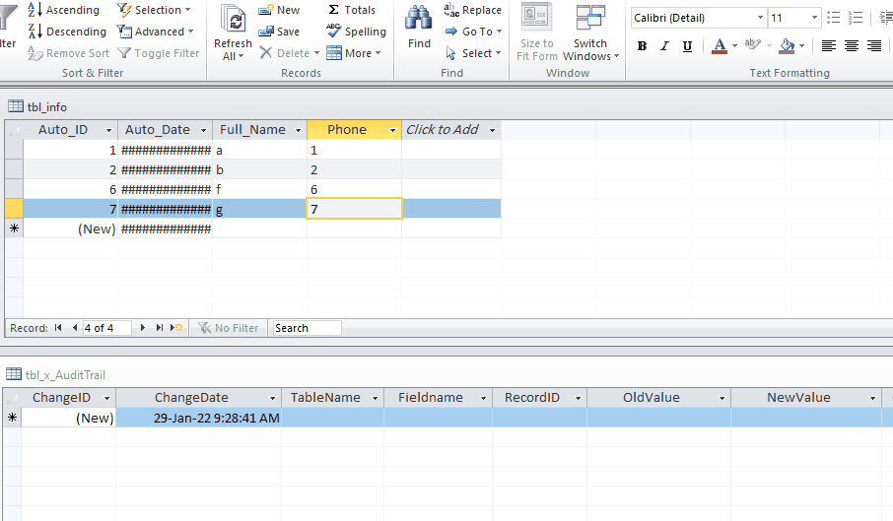The height and width of the screenshot is (521, 893).
Task: Align text to the center
Action: tap(851, 46)
